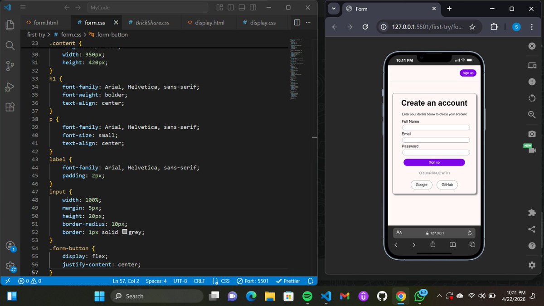Open the Search view in activity bar
Viewport: 544px width, 306px height.
click(x=10, y=45)
